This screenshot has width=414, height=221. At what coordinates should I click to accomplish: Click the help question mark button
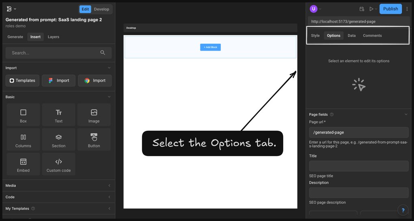point(403,210)
